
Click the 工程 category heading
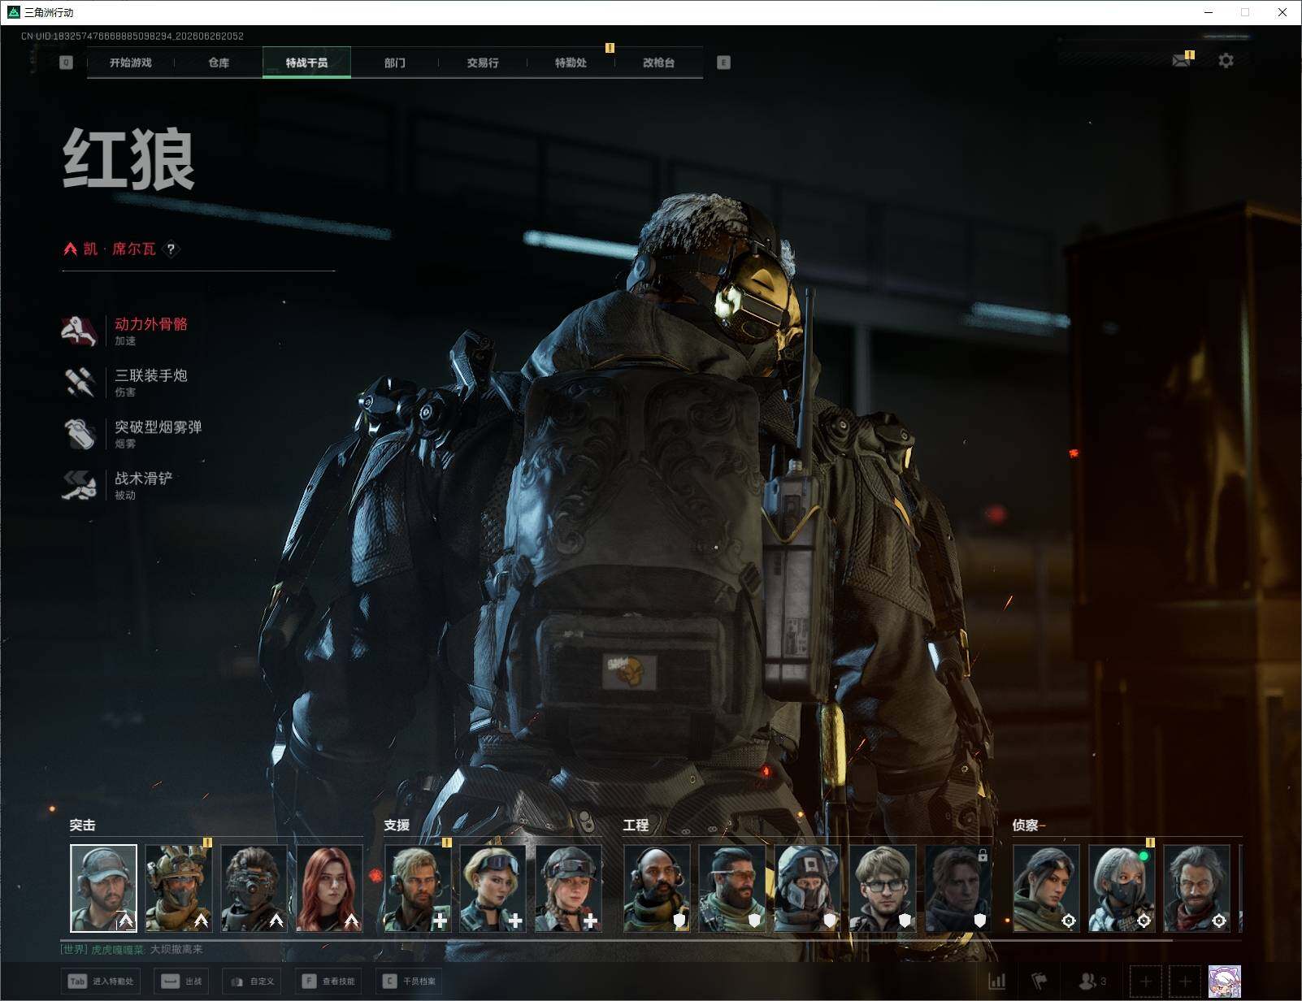pyautogui.click(x=636, y=825)
